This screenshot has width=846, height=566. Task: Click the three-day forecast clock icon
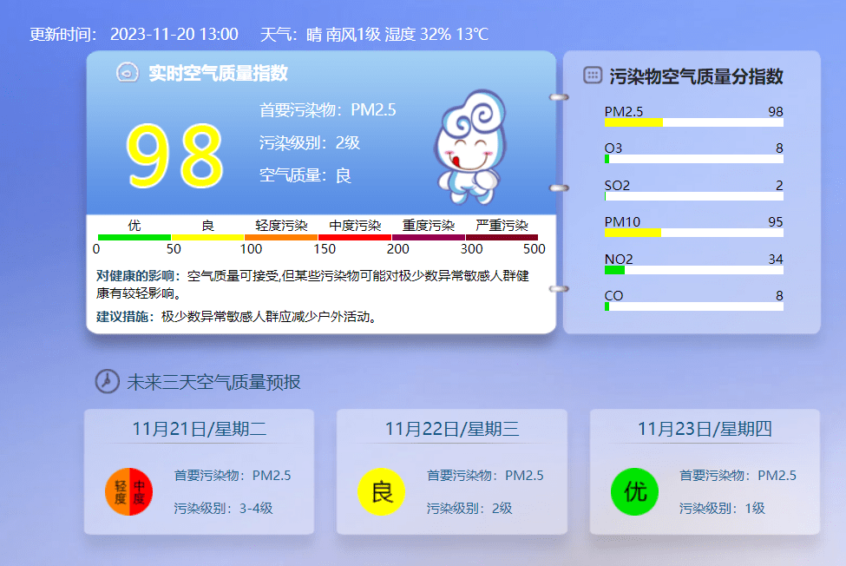pos(107,381)
